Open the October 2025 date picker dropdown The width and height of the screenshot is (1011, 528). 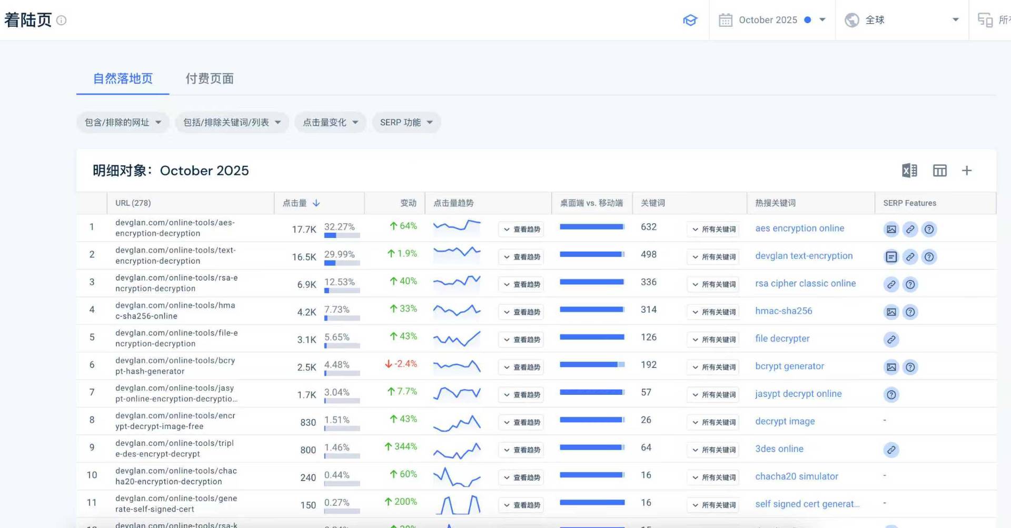pyautogui.click(x=772, y=20)
